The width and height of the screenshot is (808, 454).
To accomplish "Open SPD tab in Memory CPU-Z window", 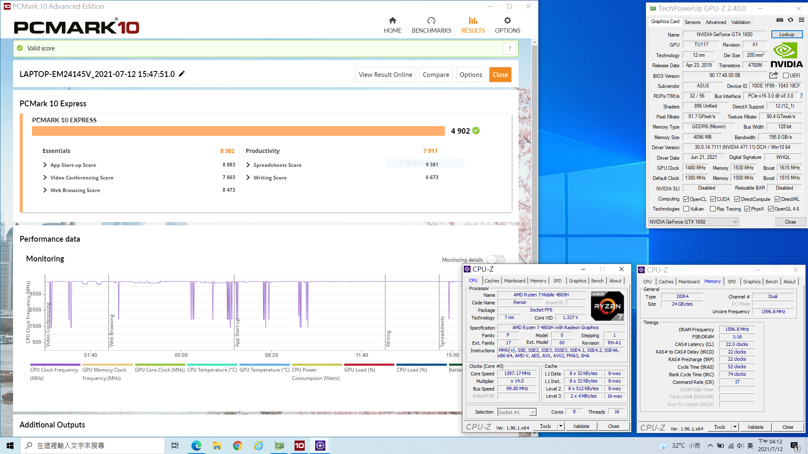I will point(731,282).
